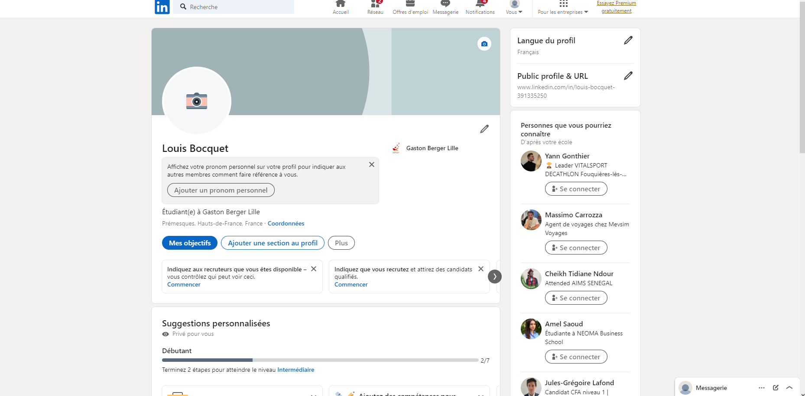Dismiss the pronoun suggestion box
The height and width of the screenshot is (396, 805).
pyautogui.click(x=371, y=164)
